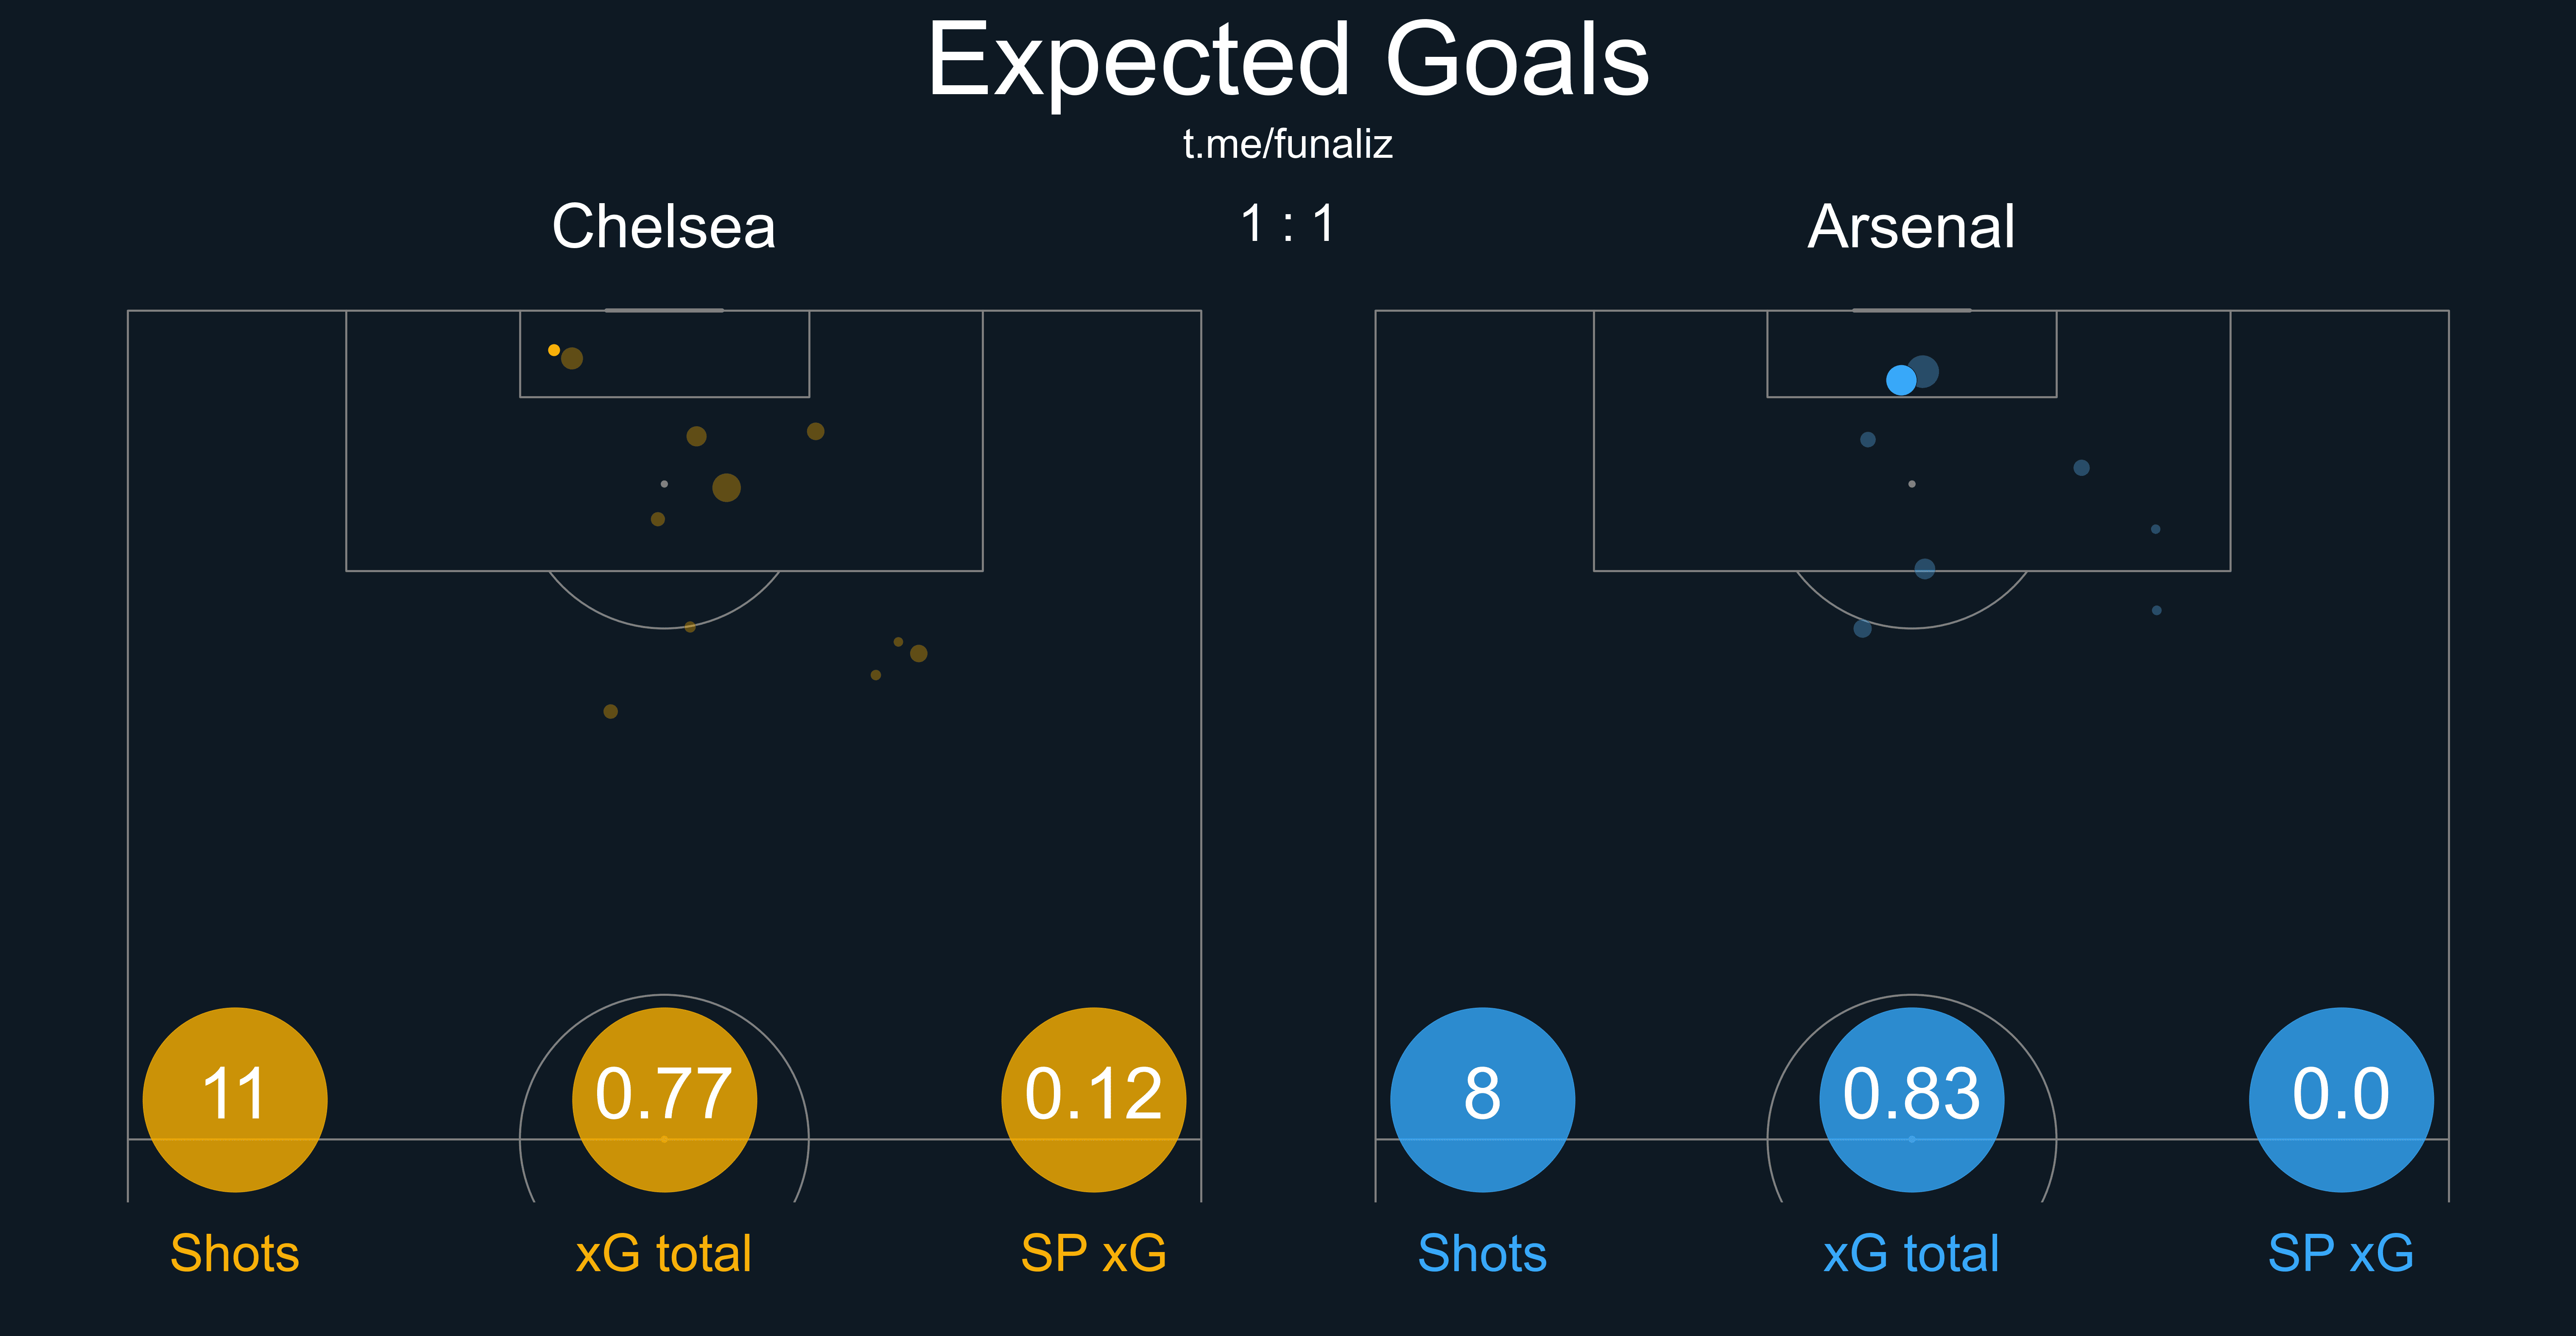Click the Expected Goals title
The width and height of the screenshot is (2576, 1336).
(x=1287, y=62)
